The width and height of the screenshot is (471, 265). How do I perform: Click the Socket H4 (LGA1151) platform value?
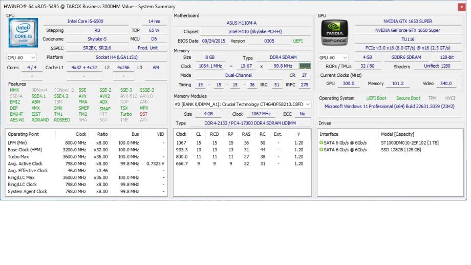click(x=117, y=57)
